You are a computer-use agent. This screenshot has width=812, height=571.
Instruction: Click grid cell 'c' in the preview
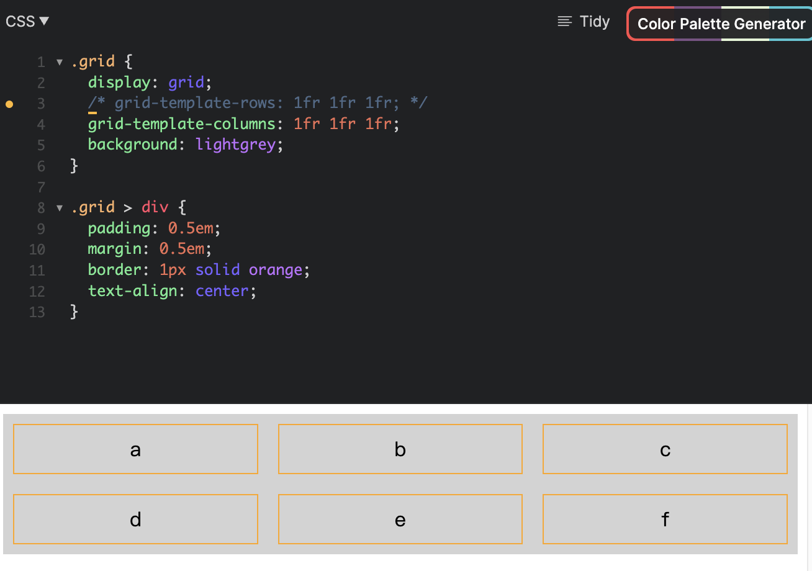665,449
